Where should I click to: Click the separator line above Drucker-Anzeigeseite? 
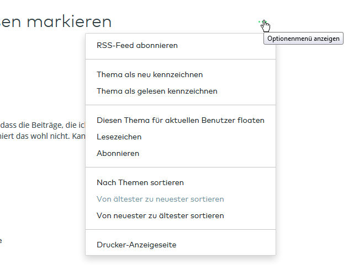tap(180, 229)
